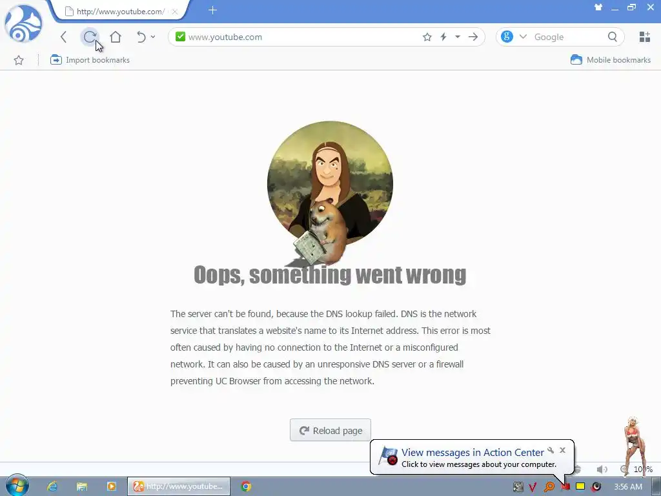Open the address bar dropdown arrow
Screen dimensions: 661x496
tap(458, 37)
